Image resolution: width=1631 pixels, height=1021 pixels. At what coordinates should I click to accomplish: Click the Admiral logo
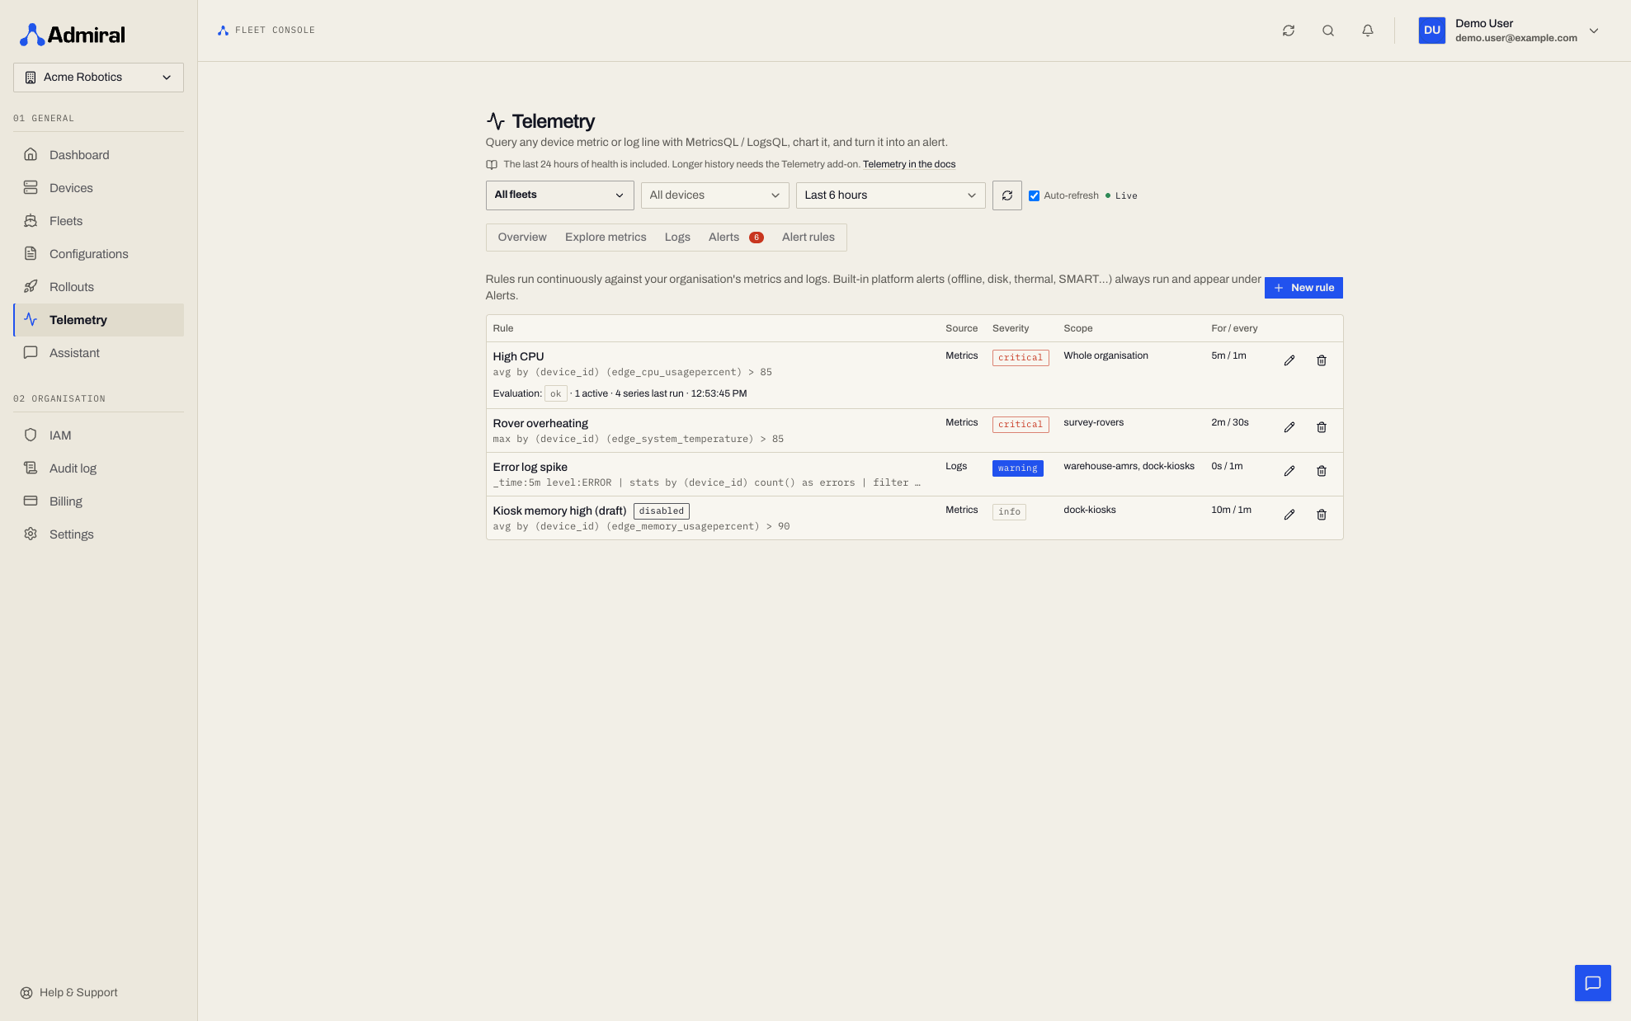73,35
